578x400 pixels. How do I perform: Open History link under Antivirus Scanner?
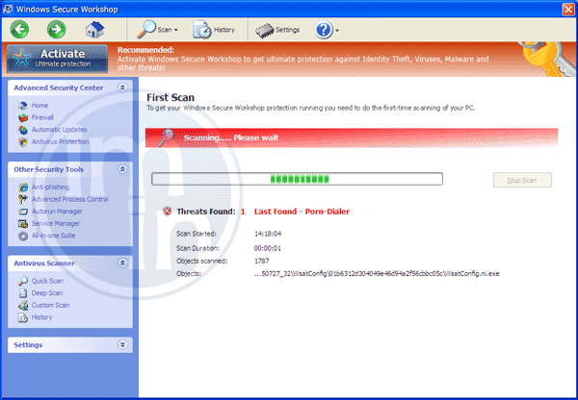tap(41, 317)
